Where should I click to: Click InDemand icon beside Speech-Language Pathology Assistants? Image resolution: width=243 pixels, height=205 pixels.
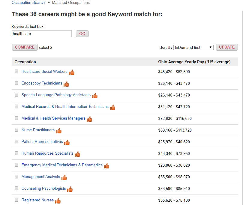tap(95, 96)
